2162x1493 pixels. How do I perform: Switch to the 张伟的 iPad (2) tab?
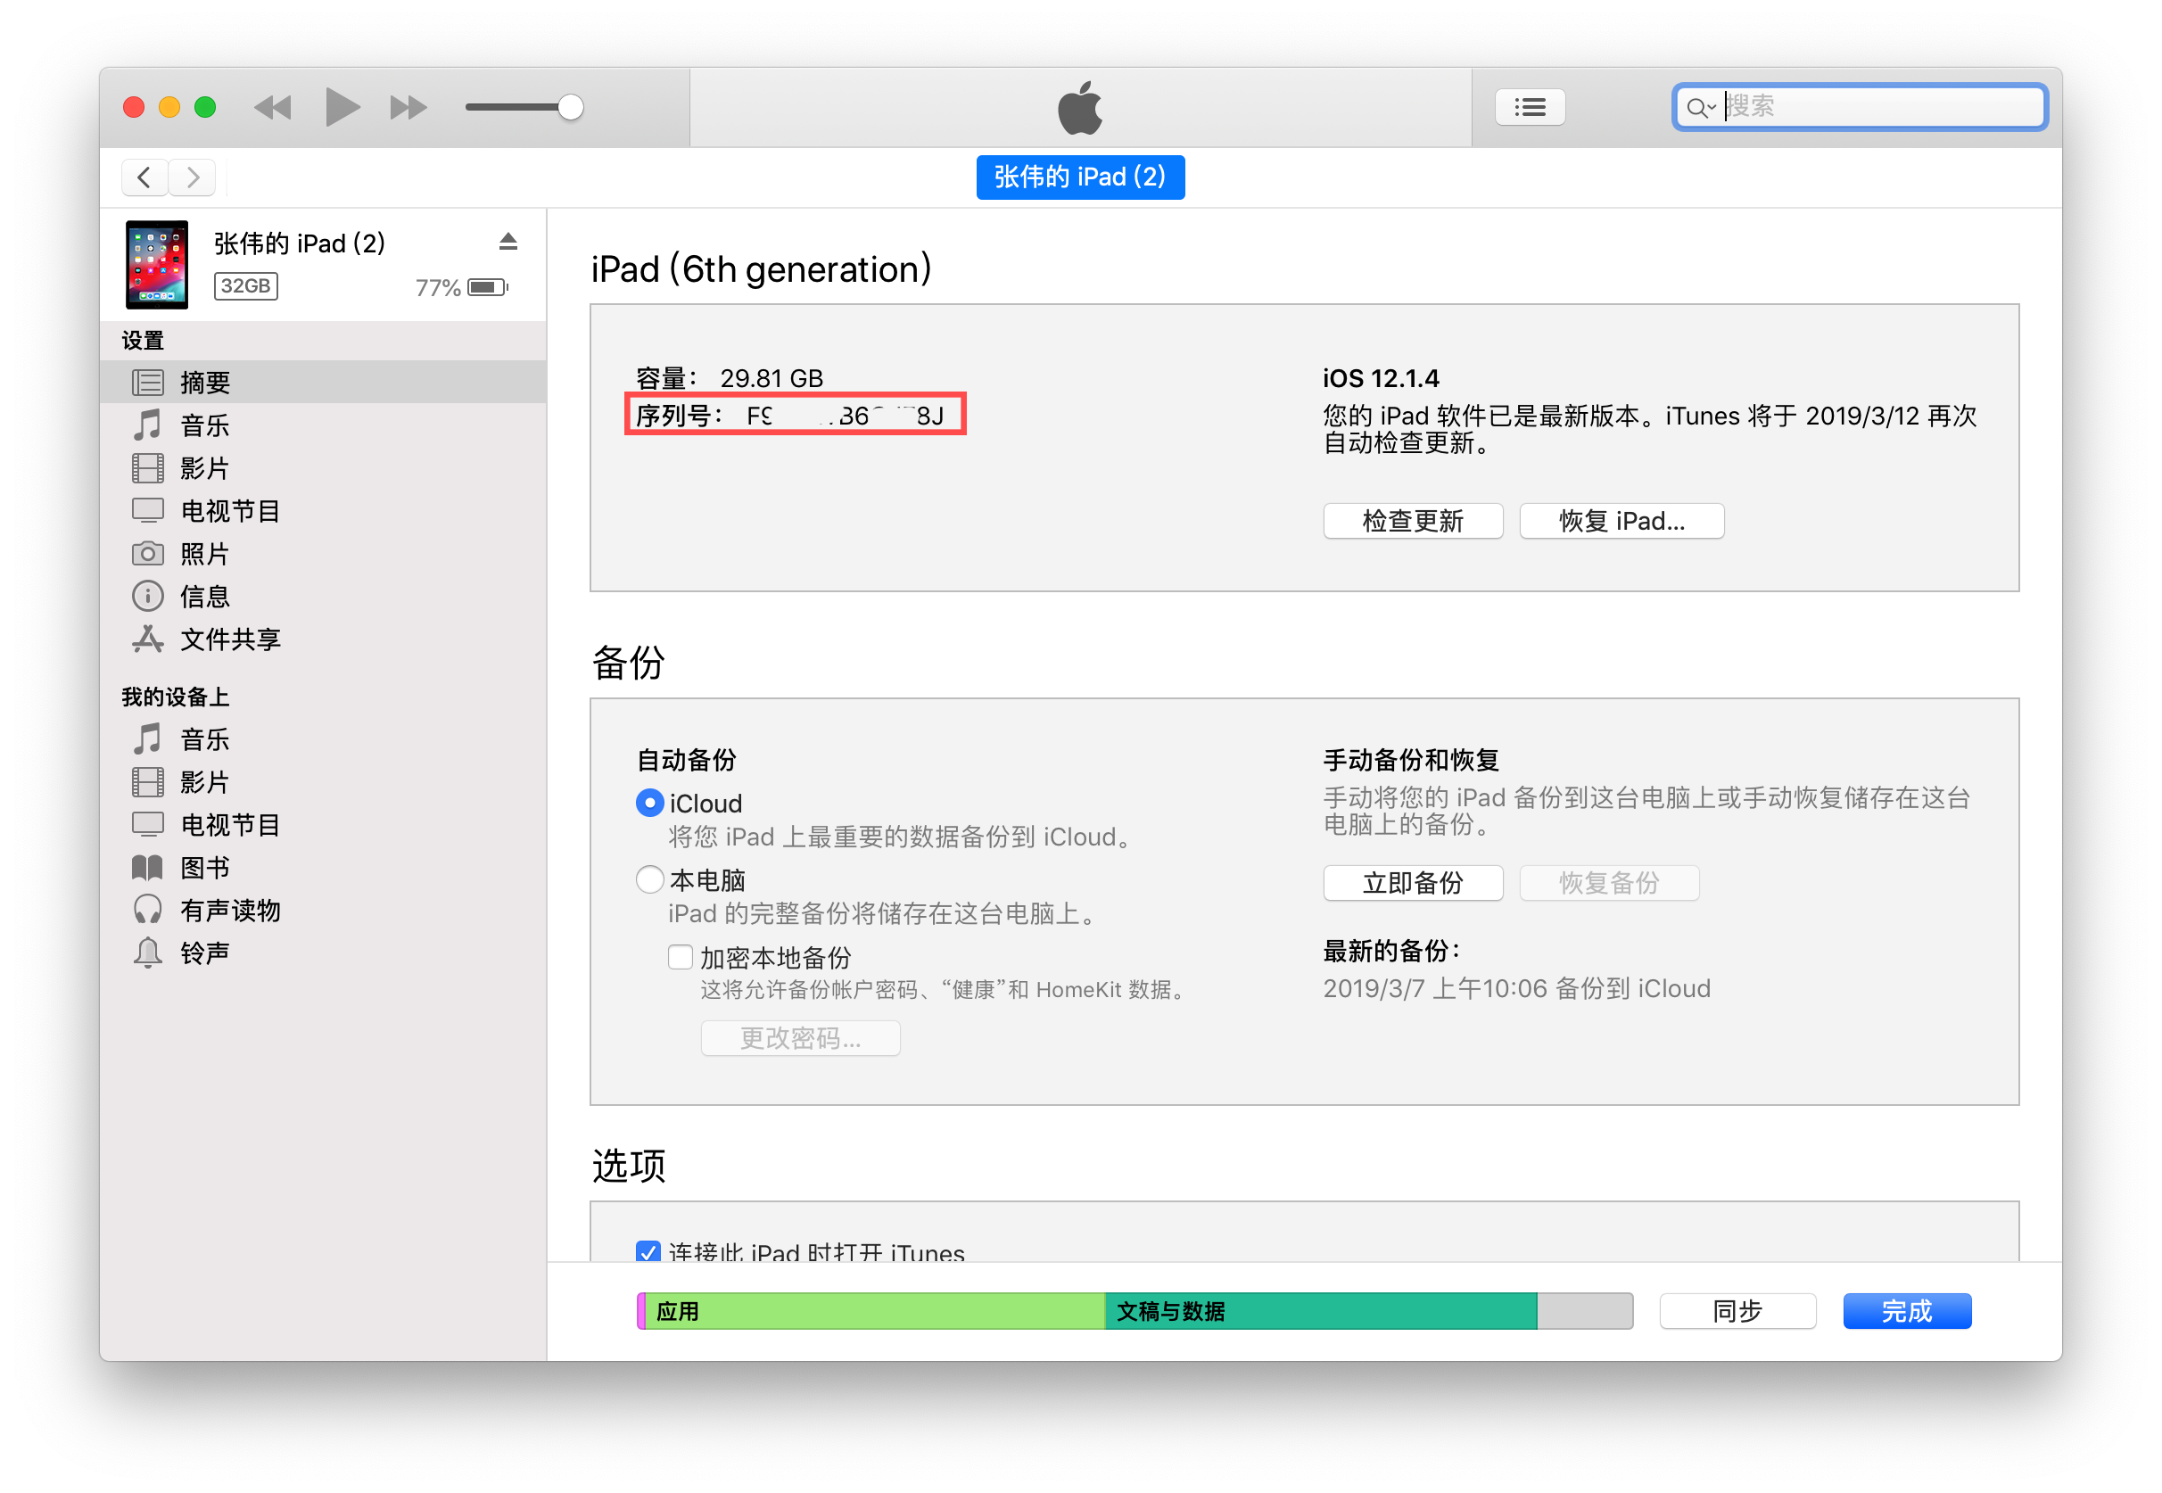(x=1079, y=177)
